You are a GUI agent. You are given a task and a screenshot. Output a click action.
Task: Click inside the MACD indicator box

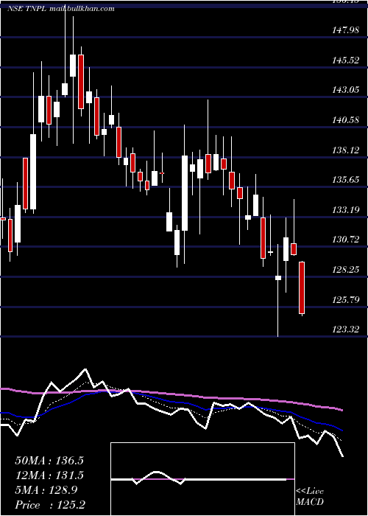202,479
